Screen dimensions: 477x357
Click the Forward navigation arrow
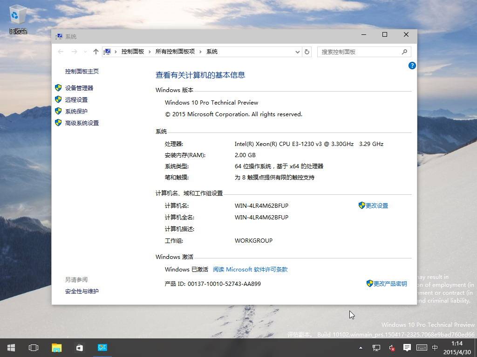pyautogui.click(x=74, y=52)
